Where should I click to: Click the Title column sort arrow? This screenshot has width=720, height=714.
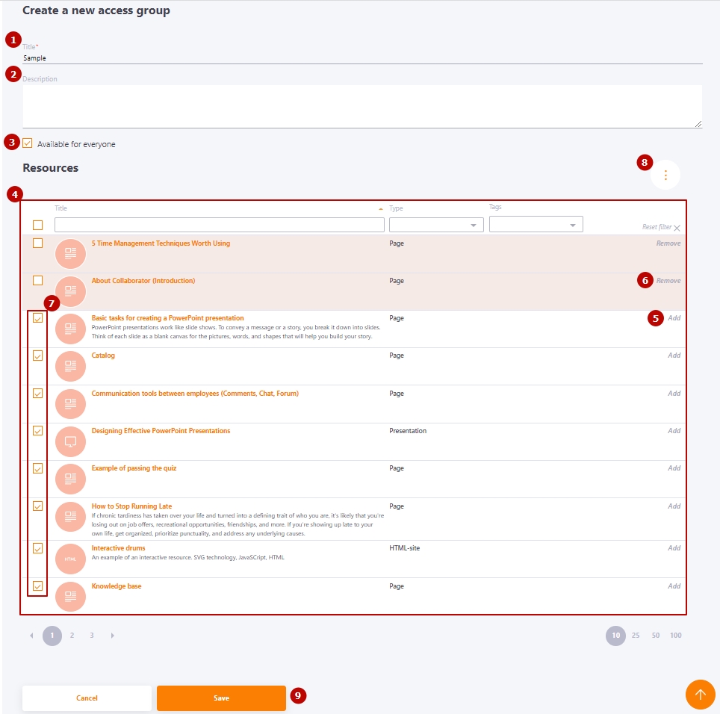381,208
